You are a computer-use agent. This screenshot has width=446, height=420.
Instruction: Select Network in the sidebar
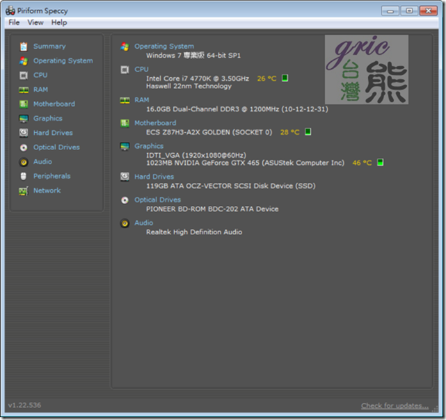(47, 191)
